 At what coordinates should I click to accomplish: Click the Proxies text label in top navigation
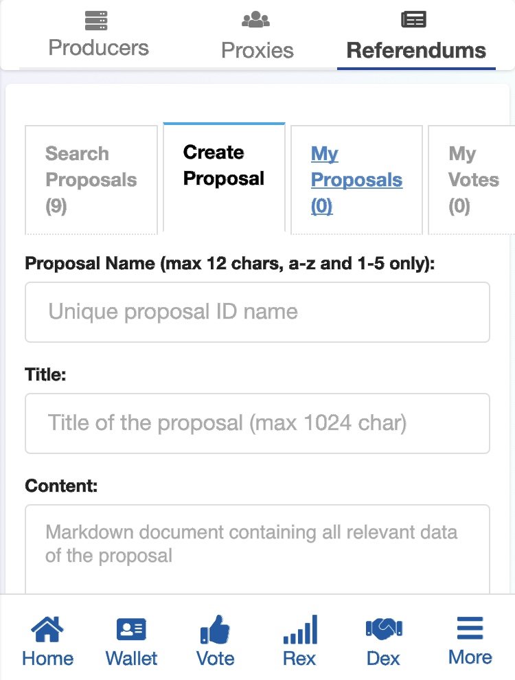click(257, 50)
